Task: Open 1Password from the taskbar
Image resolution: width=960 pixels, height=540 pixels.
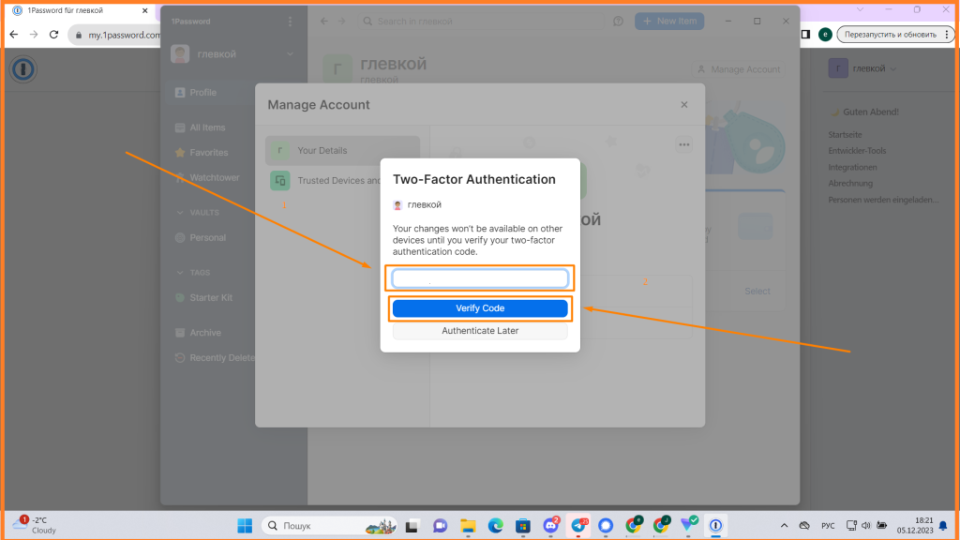Action: [715, 526]
